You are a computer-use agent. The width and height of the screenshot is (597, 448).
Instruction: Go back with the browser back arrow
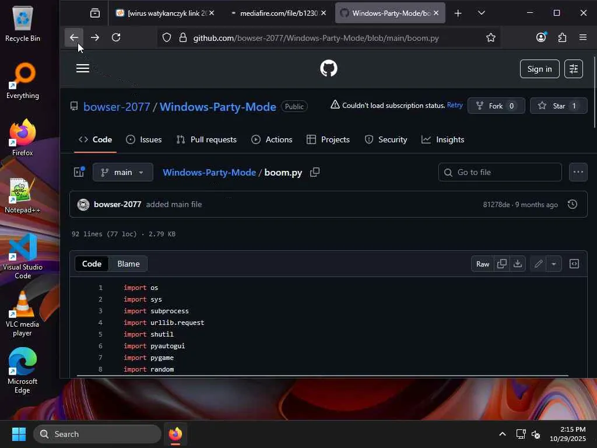click(74, 37)
